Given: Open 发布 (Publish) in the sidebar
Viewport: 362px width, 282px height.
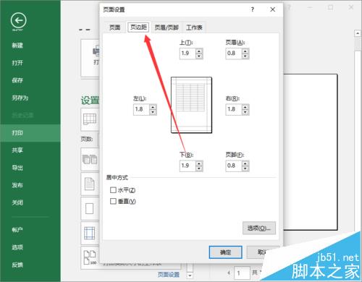Looking at the screenshot, I should click(17, 185).
